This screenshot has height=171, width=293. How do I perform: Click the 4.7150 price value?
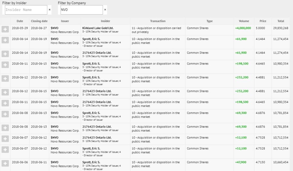[x=260, y=162]
